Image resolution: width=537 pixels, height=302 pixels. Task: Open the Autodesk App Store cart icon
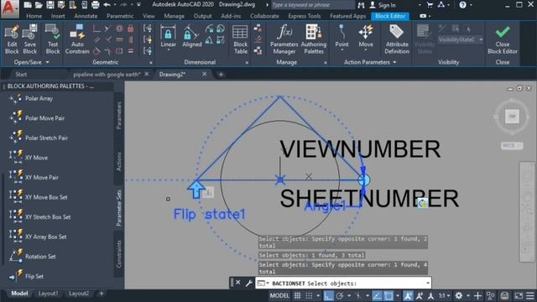click(x=430, y=5)
